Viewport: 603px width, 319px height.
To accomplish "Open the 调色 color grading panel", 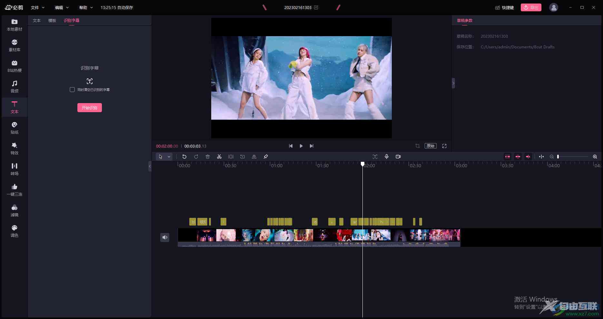I will click(15, 231).
